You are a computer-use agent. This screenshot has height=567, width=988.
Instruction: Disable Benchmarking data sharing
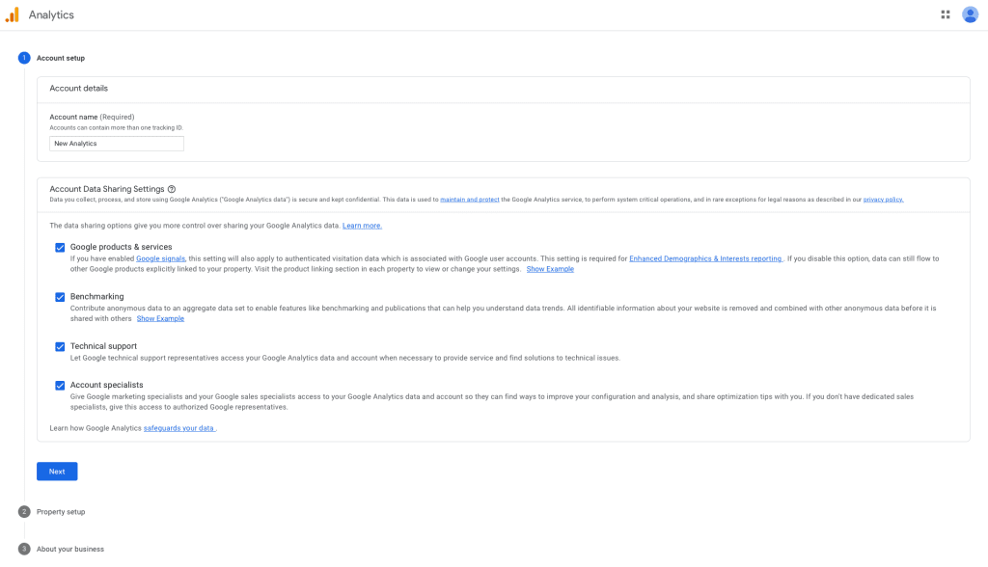click(60, 296)
